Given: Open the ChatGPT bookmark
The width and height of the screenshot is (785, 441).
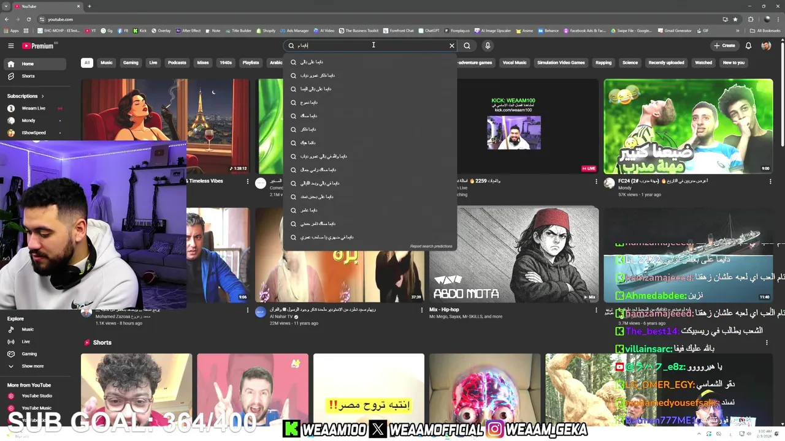Looking at the screenshot, I should coord(429,31).
